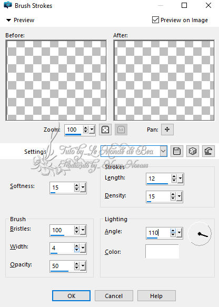
Task: Open the Softness slider dropdown arrow
Action: pyautogui.click(x=83, y=187)
